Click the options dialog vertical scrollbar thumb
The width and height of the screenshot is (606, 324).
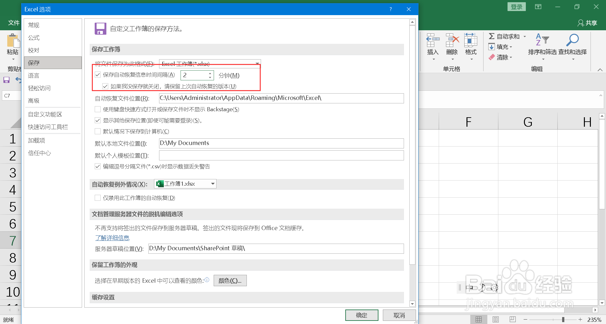tap(412, 145)
